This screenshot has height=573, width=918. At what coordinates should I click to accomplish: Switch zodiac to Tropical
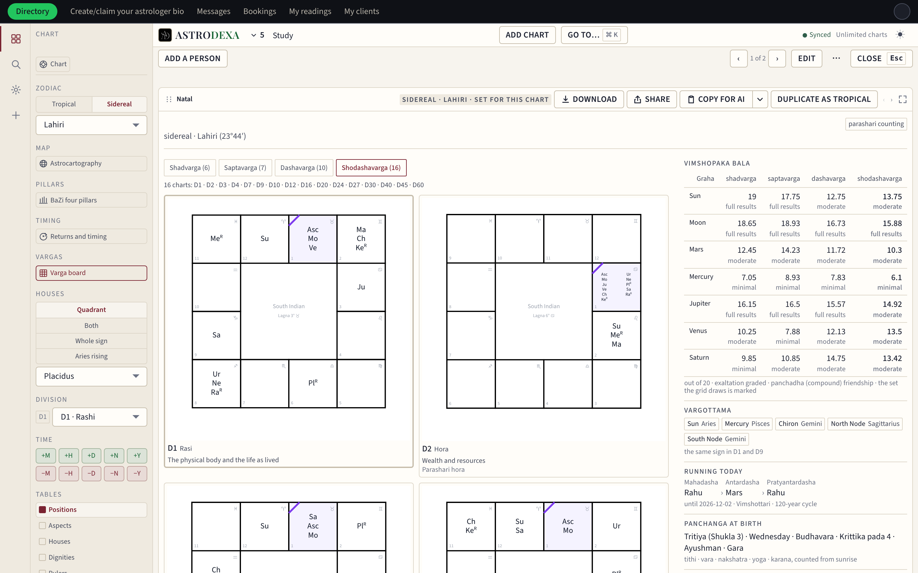pyautogui.click(x=64, y=104)
